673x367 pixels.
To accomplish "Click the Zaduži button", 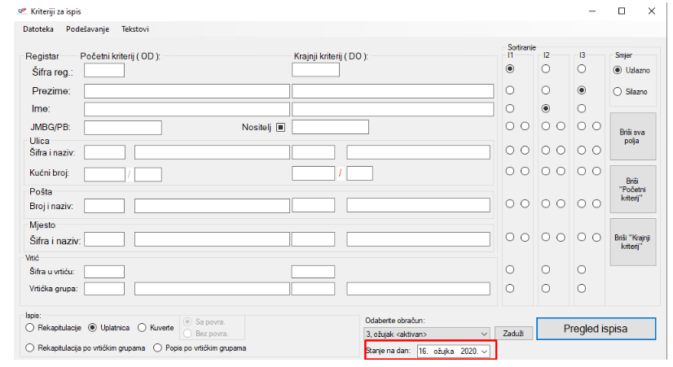I will (513, 334).
